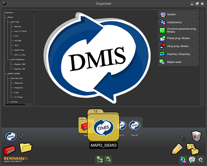
Task: Open Użytkownicy users option
Action: click(x=179, y=22)
